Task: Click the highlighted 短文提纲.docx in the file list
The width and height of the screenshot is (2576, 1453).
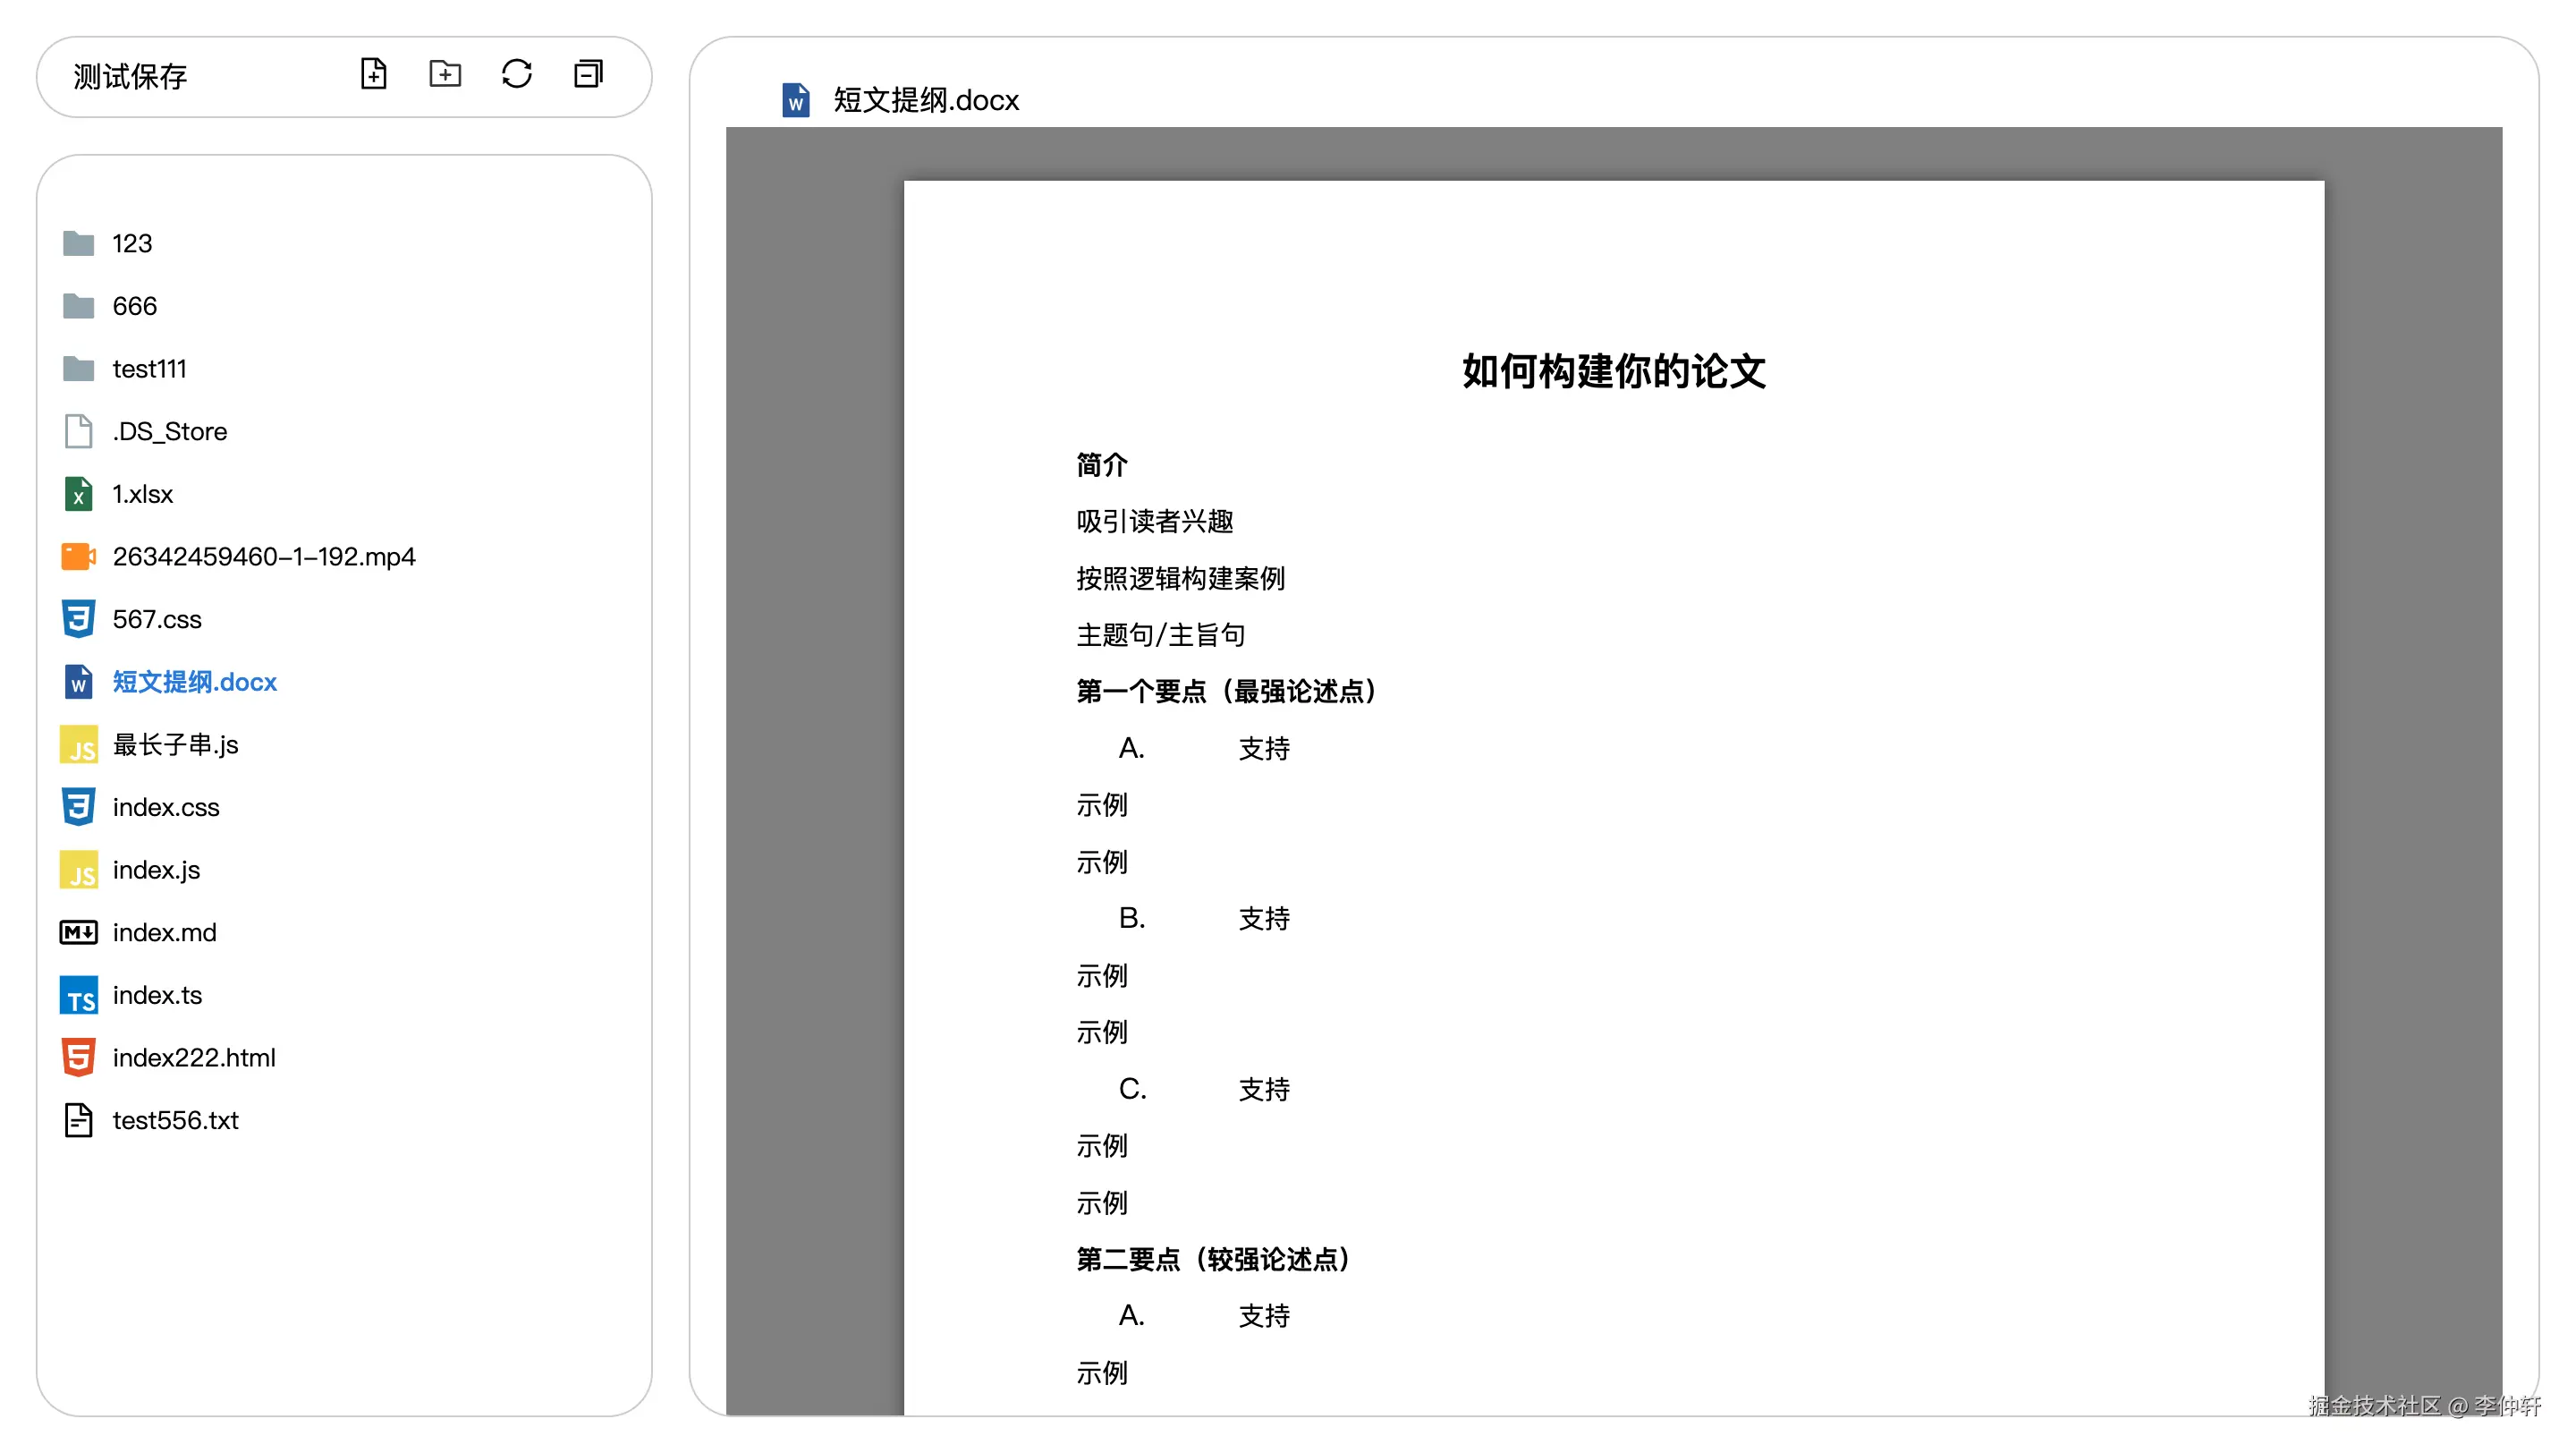Action: (194, 682)
